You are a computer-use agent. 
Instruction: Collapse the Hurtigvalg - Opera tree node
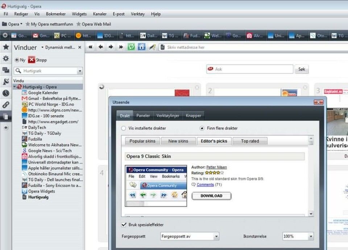pyautogui.click(x=14, y=87)
